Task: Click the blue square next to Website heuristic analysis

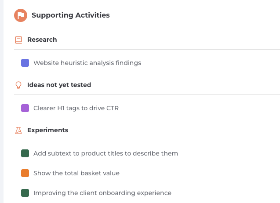Action: tap(25, 63)
